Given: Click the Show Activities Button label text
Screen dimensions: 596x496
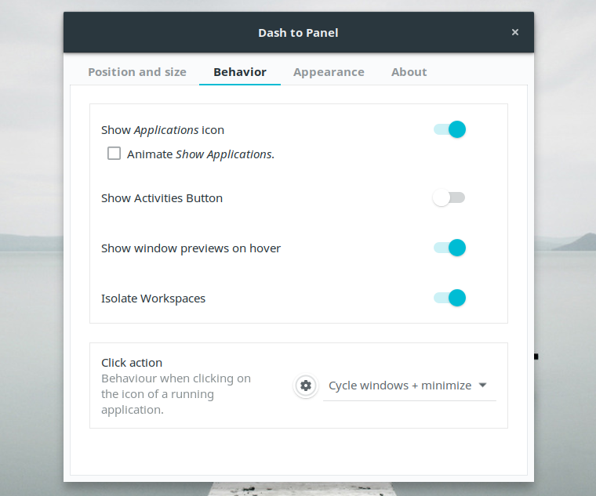Looking at the screenshot, I should (x=162, y=198).
